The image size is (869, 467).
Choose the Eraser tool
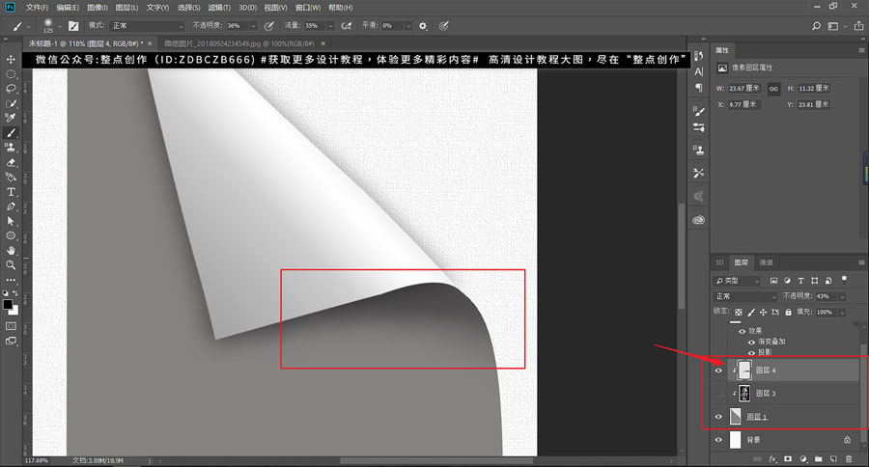11,162
